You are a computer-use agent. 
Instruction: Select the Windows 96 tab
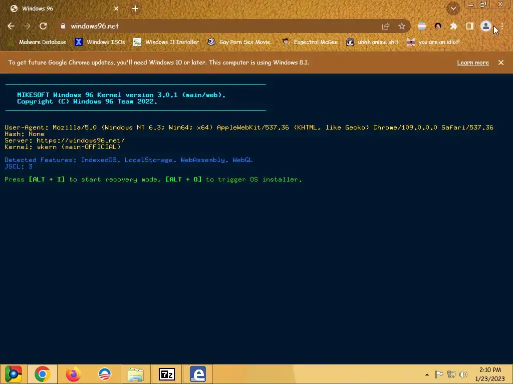tap(65, 8)
